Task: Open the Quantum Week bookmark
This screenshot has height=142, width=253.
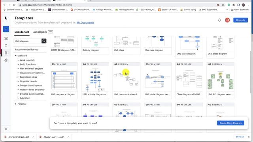Action: (x=58, y=9)
